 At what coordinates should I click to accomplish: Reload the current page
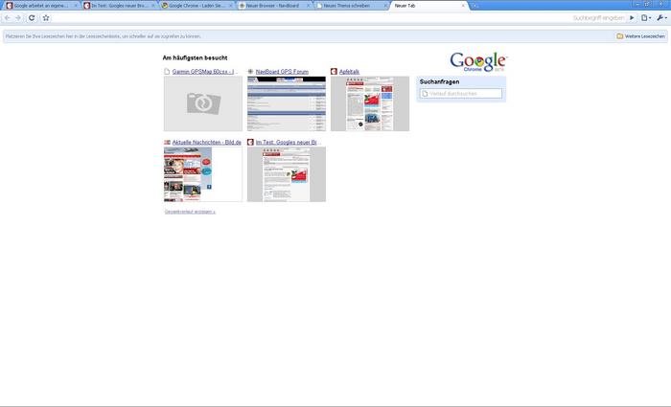pos(32,18)
